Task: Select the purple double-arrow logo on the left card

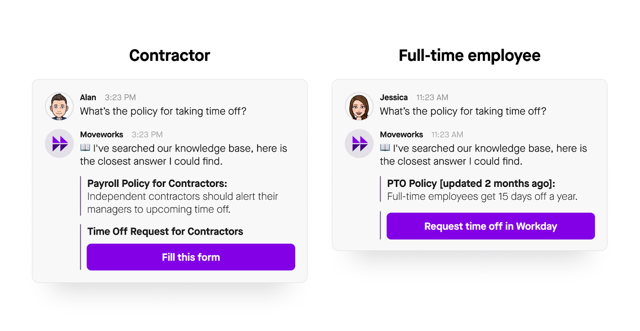Action: 59,143
